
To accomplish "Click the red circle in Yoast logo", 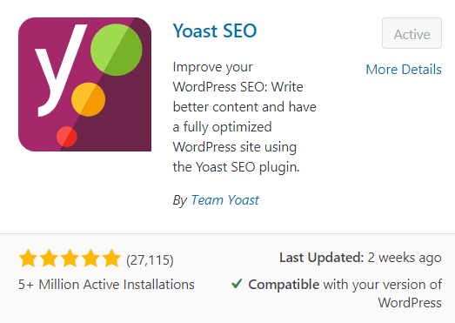I will point(67,137).
